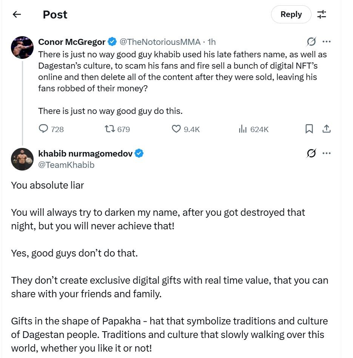Open the more options menu on McGregor's post
This screenshot has height=358, width=353.
(x=327, y=42)
